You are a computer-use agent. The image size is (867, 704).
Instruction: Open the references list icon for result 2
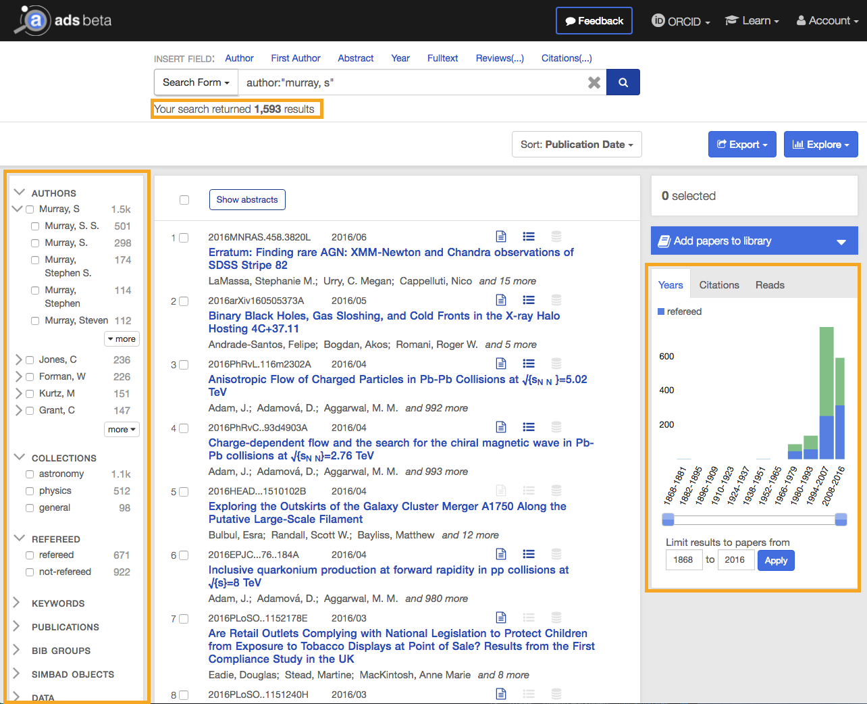(529, 300)
